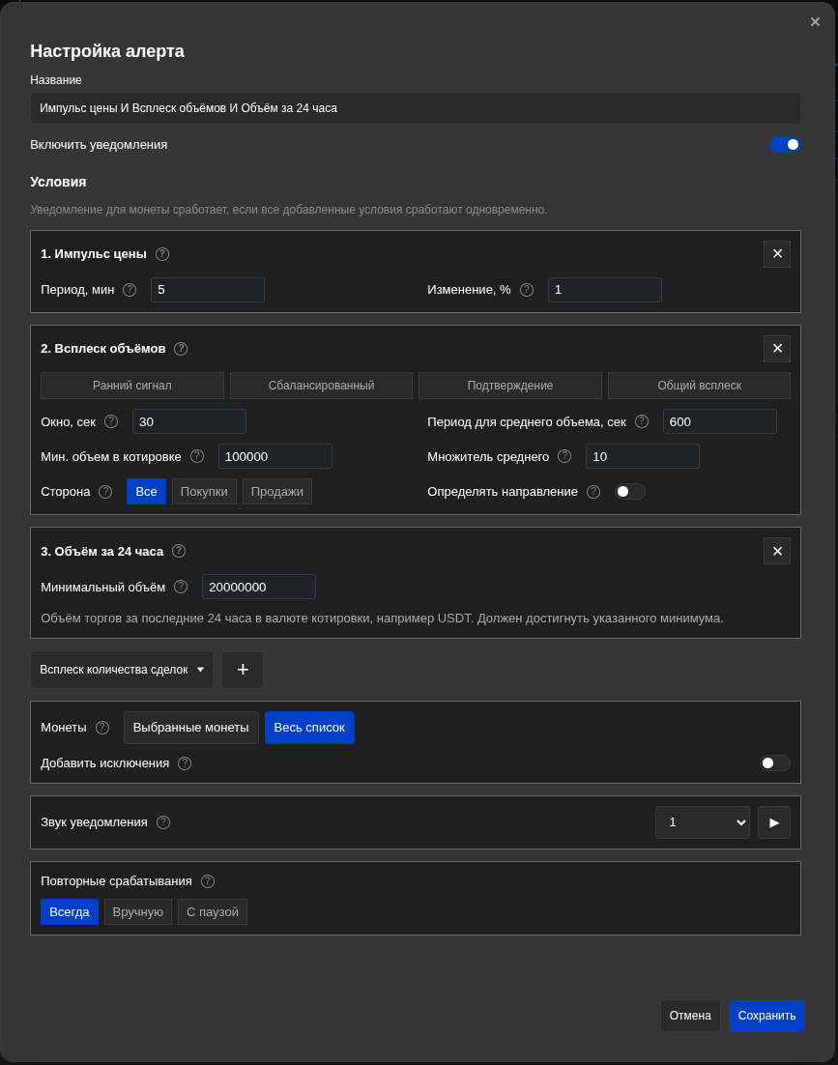Show help for Добавить исключения
This screenshot has height=1065, width=838.
(x=185, y=763)
